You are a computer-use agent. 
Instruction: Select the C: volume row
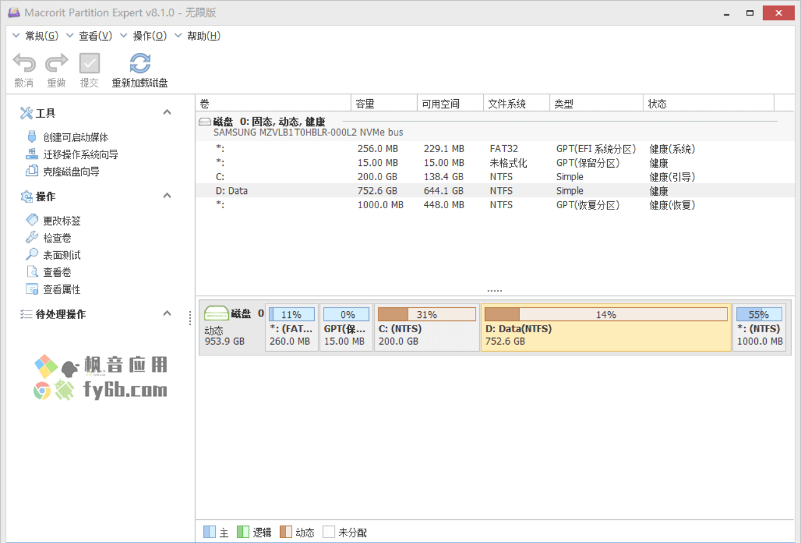point(495,177)
